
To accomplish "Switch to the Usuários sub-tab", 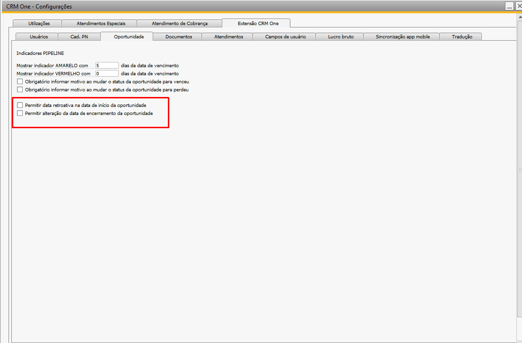I will (37, 36).
